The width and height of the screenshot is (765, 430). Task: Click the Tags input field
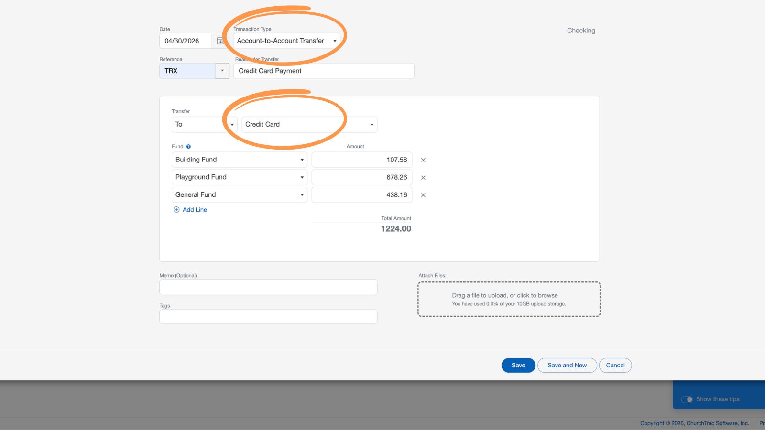pyautogui.click(x=268, y=317)
